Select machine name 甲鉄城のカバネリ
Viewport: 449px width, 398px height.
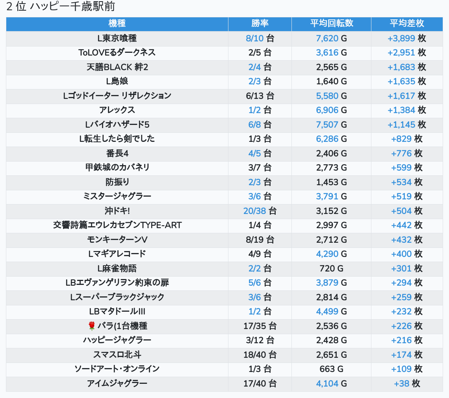tap(117, 167)
